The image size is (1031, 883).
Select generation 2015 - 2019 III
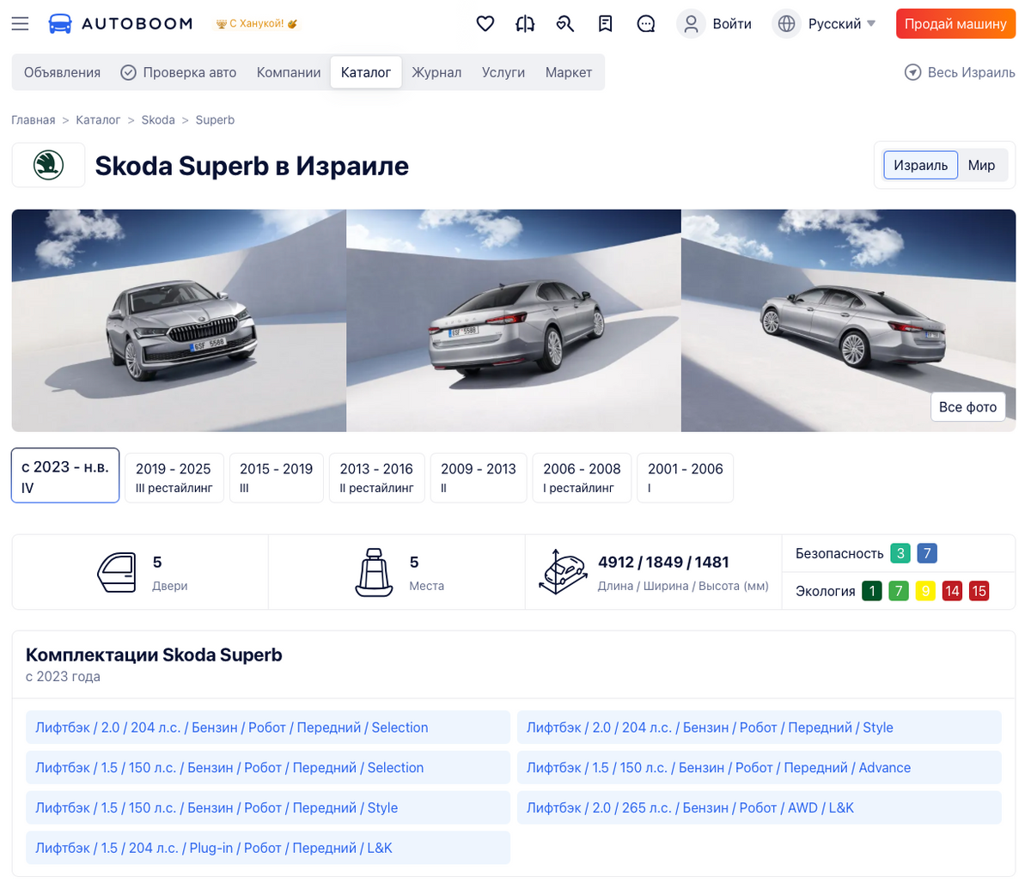point(277,478)
